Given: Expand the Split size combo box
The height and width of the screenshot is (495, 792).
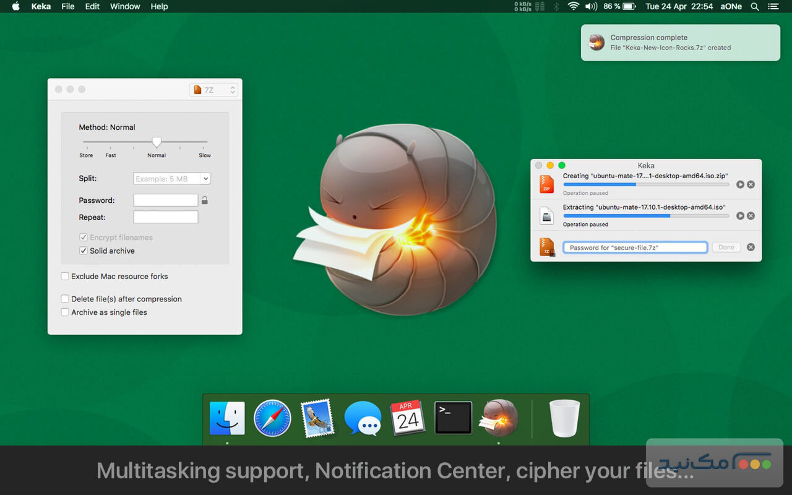Looking at the screenshot, I should coord(205,179).
